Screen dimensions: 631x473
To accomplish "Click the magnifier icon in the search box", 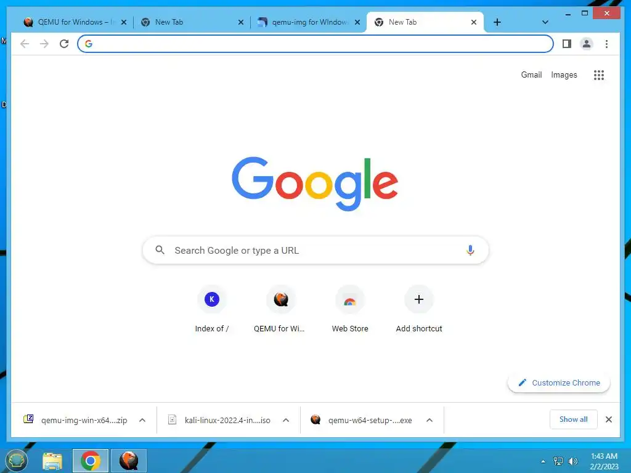I will point(160,250).
